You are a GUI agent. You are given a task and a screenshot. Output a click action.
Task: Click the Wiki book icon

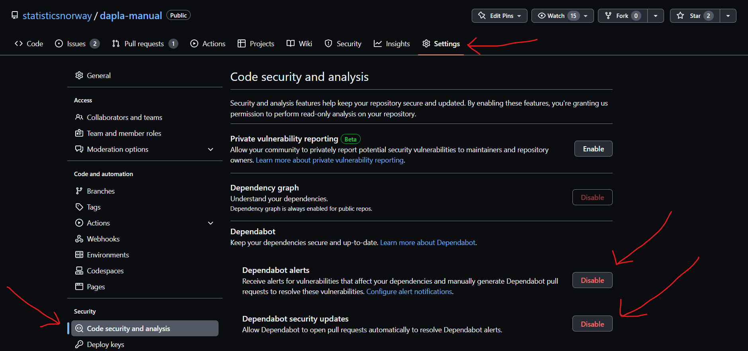pos(291,43)
